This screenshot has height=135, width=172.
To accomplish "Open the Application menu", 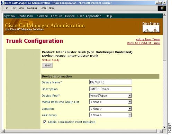I will [x=93, y=16].
